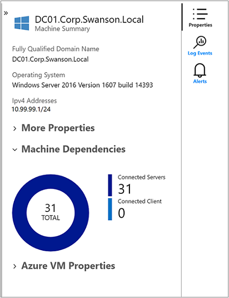Image resolution: width=229 pixels, height=298 pixels.
Task: Select the Log Events label
Action: coord(200,53)
